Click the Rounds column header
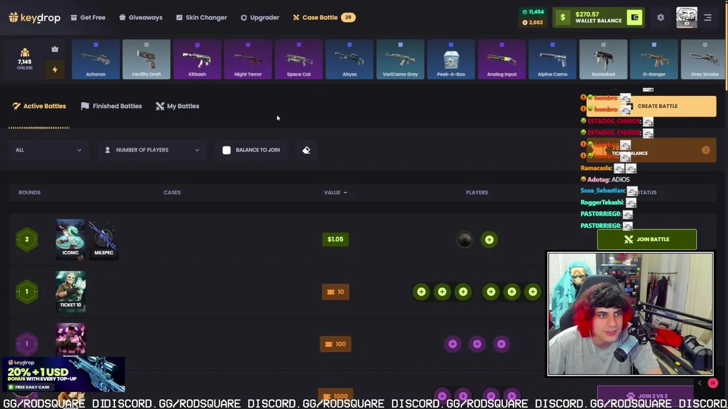 (30, 193)
